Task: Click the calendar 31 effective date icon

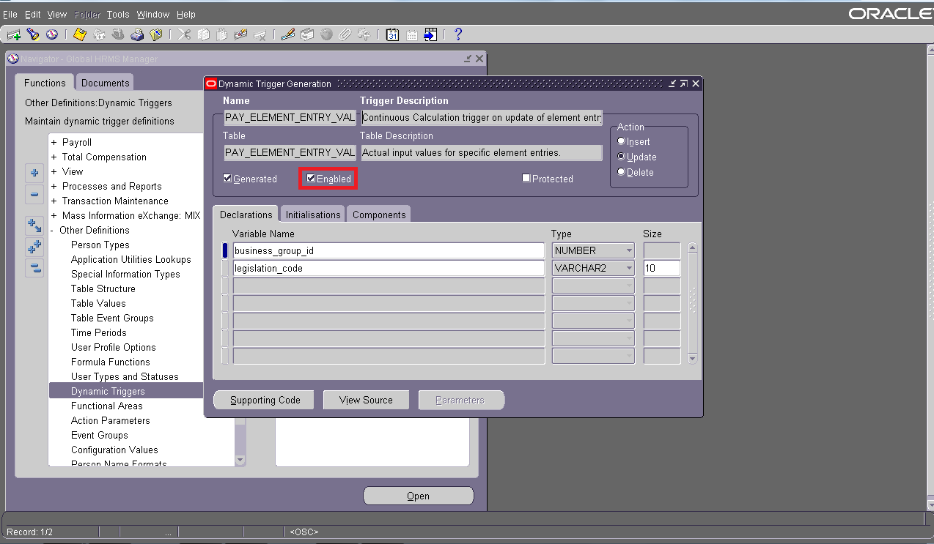Action: pos(392,34)
